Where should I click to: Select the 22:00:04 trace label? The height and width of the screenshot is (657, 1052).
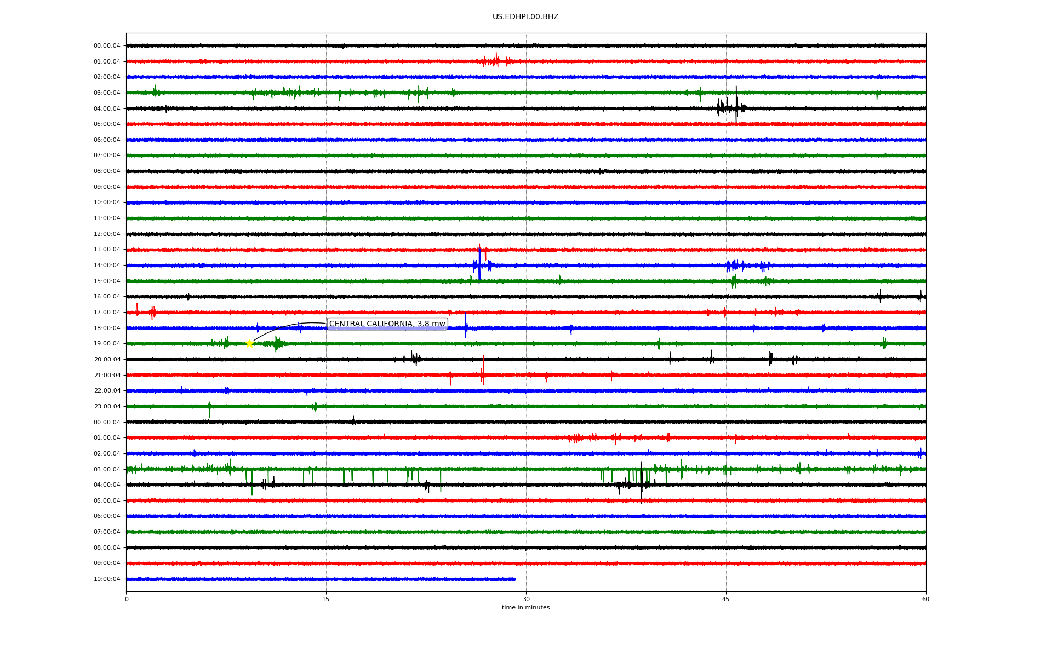107,391
